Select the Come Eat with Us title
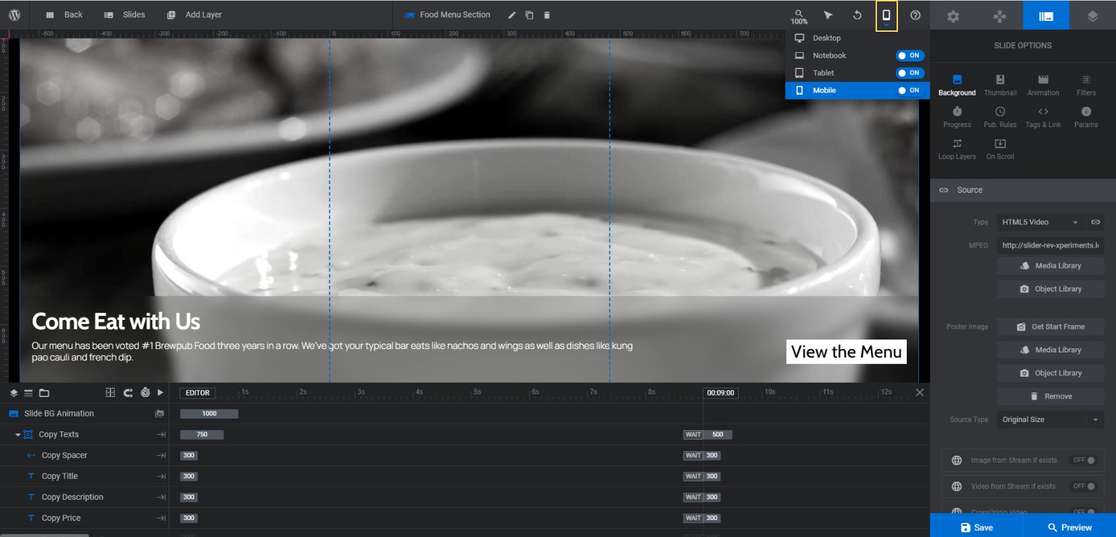 [116, 321]
